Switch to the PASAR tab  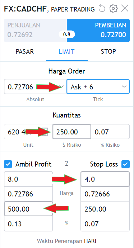pyautogui.click(x=24, y=52)
